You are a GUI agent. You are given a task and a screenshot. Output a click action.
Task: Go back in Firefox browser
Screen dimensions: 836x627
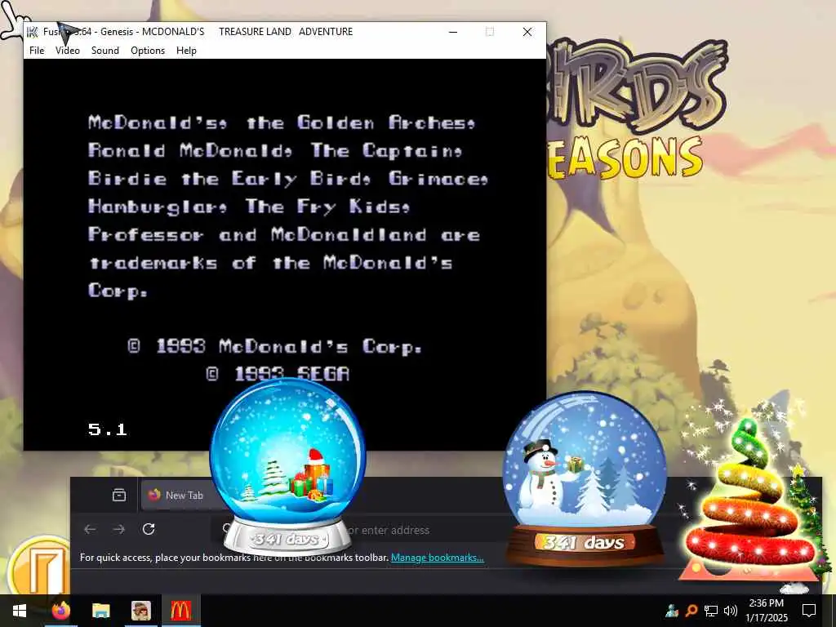pyautogui.click(x=90, y=529)
